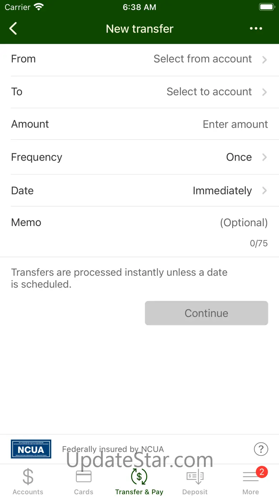Open Accounts dollar sign tab
Viewport: 279px width, 497px height.
28,481
